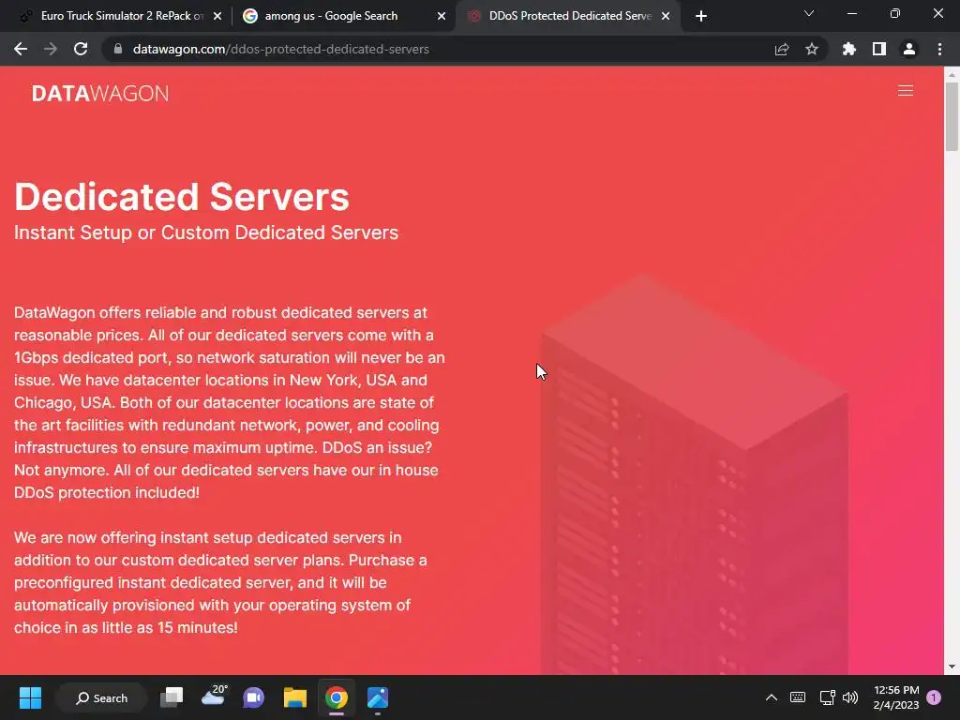Image resolution: width=960 pixels, height=720 pixels.
Task: Click 'Instant Setup or Custom Dedicated Servers' subtitle
Action: tap(206, 232)
